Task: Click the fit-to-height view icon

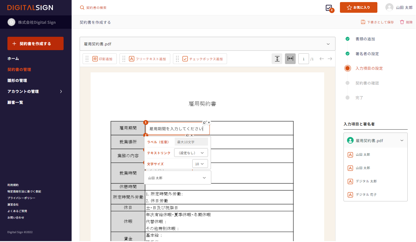Action: coord(277,59)
